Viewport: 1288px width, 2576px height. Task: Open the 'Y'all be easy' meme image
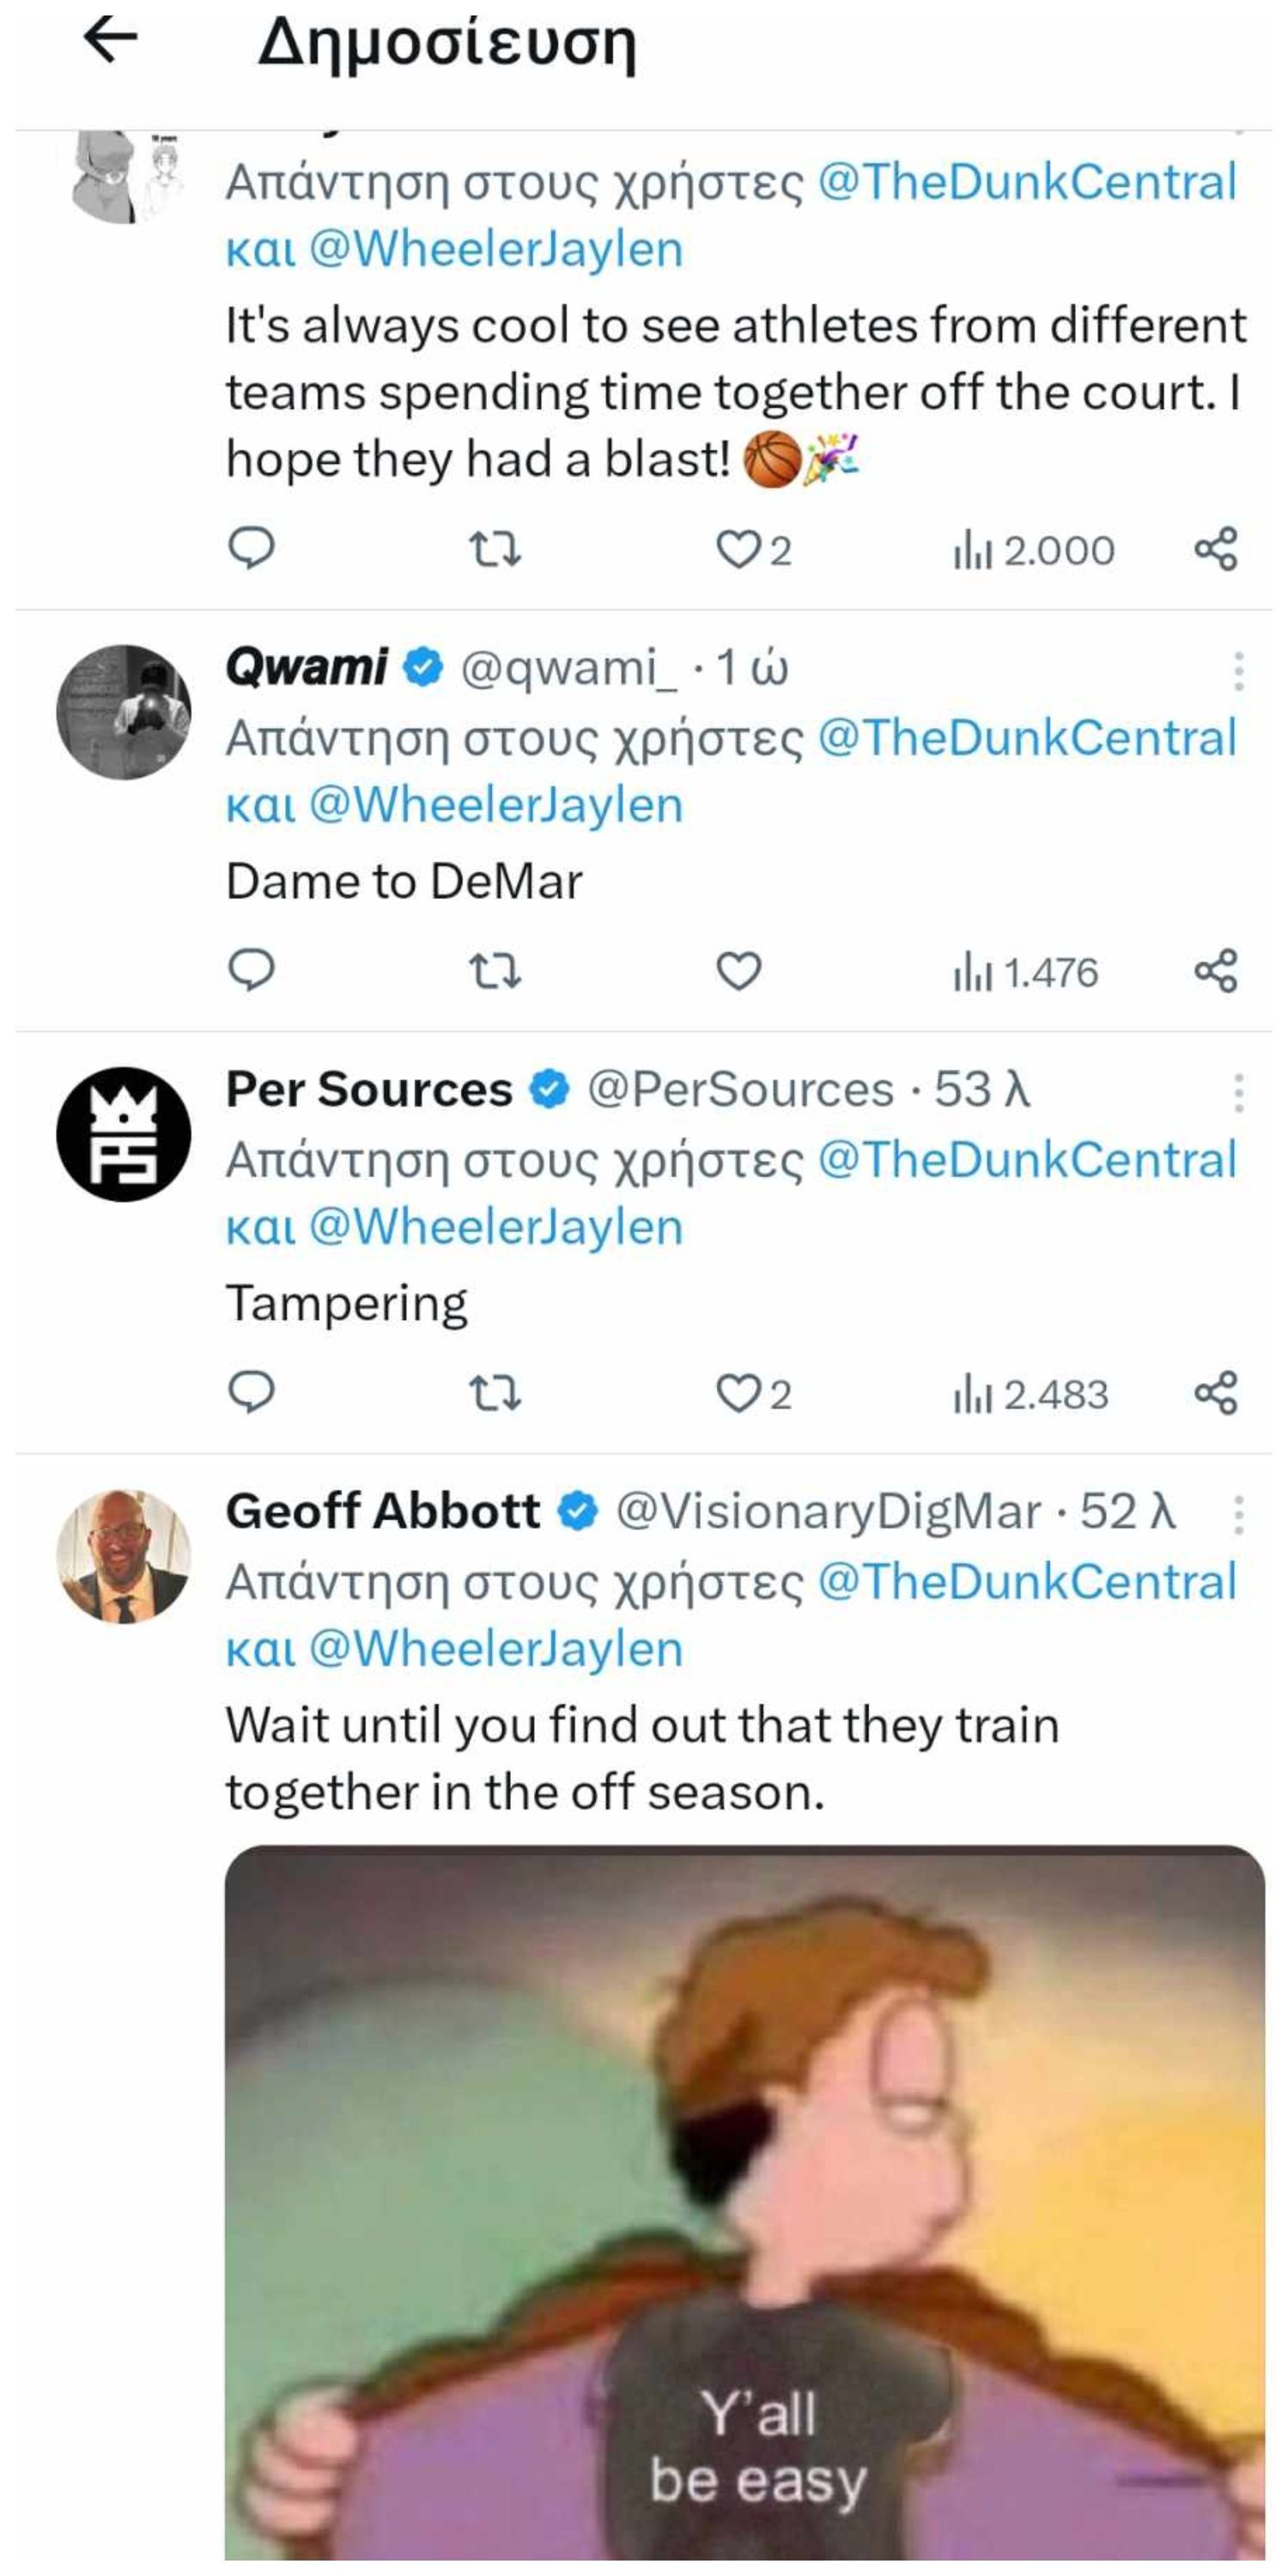point(744,2200)
